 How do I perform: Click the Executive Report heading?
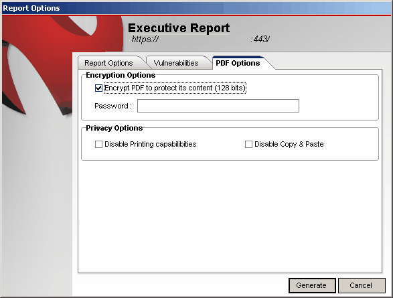click(179, 28)
